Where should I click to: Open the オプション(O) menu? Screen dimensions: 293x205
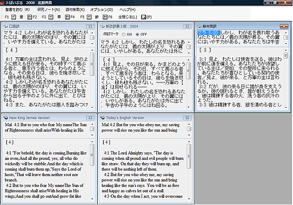point(101,9)
